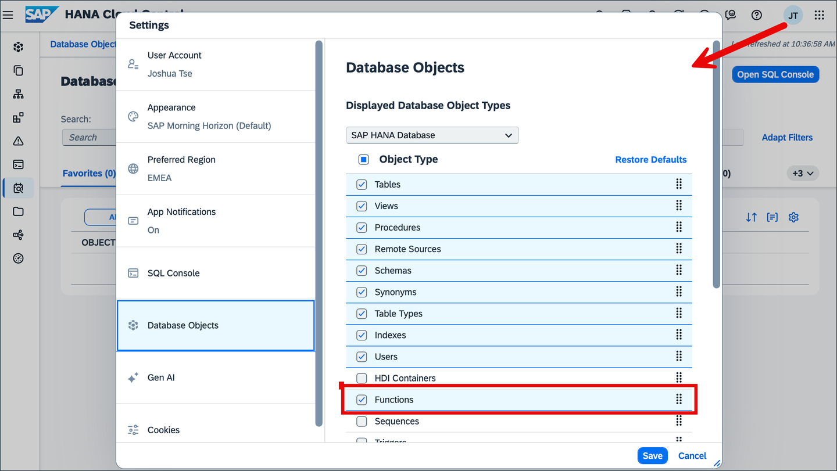This screenshot has height=471, width=837.
Task: Open table settings gear icon in background page
Action: (793, 217)
